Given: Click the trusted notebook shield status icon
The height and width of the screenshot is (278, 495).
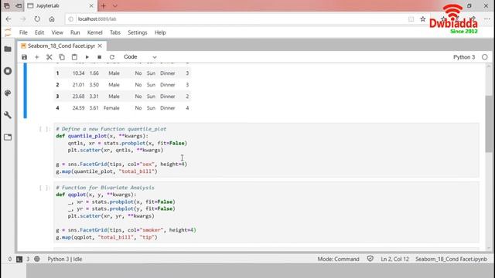Looking at the screenshot, I should click(370, 259).
